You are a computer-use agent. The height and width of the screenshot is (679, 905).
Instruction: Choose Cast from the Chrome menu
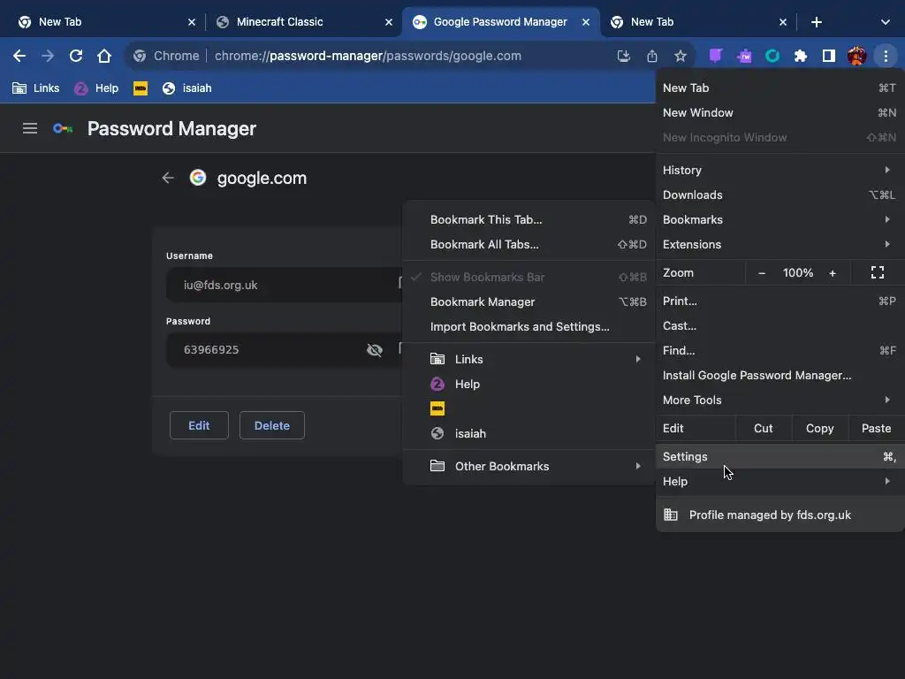coord(780,326)
